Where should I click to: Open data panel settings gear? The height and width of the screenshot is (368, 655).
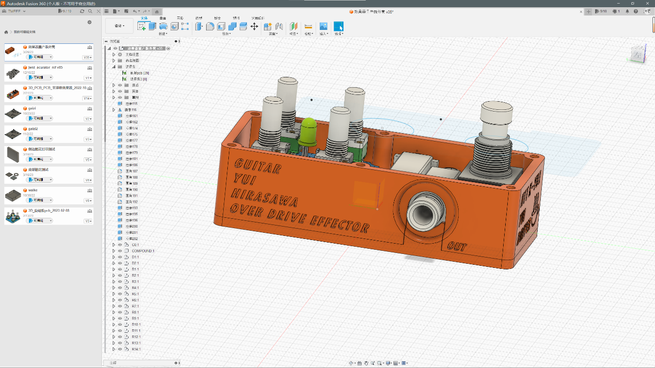coord(89,22)
